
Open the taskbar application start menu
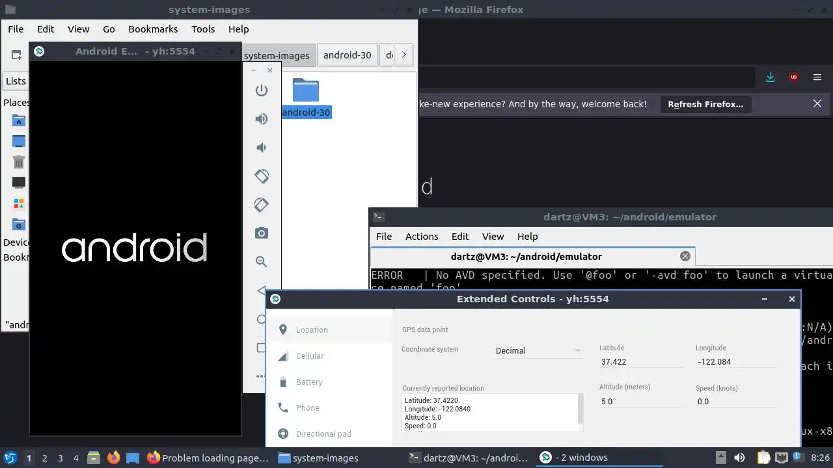10,458
